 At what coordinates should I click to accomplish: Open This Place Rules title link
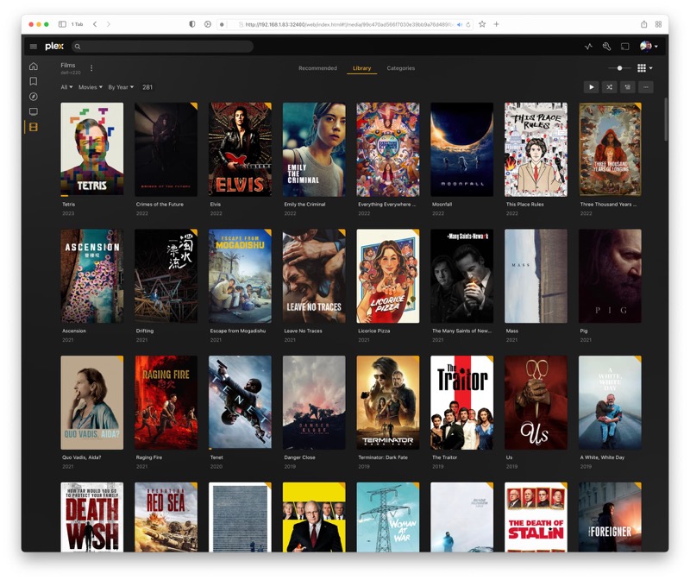click(524, 205)
